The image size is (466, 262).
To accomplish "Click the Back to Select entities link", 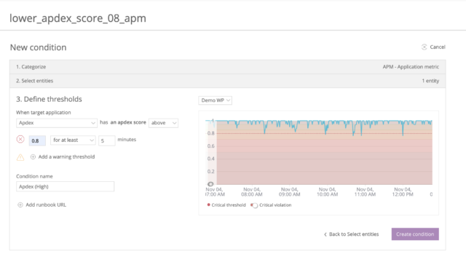I will click(x=354, y=234).
